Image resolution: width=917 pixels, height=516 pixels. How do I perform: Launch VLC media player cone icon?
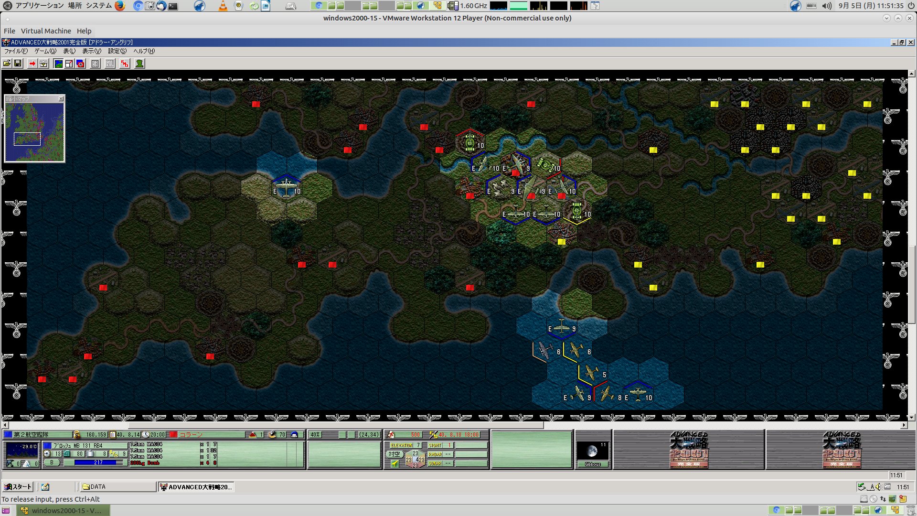[x=223, y=6]
